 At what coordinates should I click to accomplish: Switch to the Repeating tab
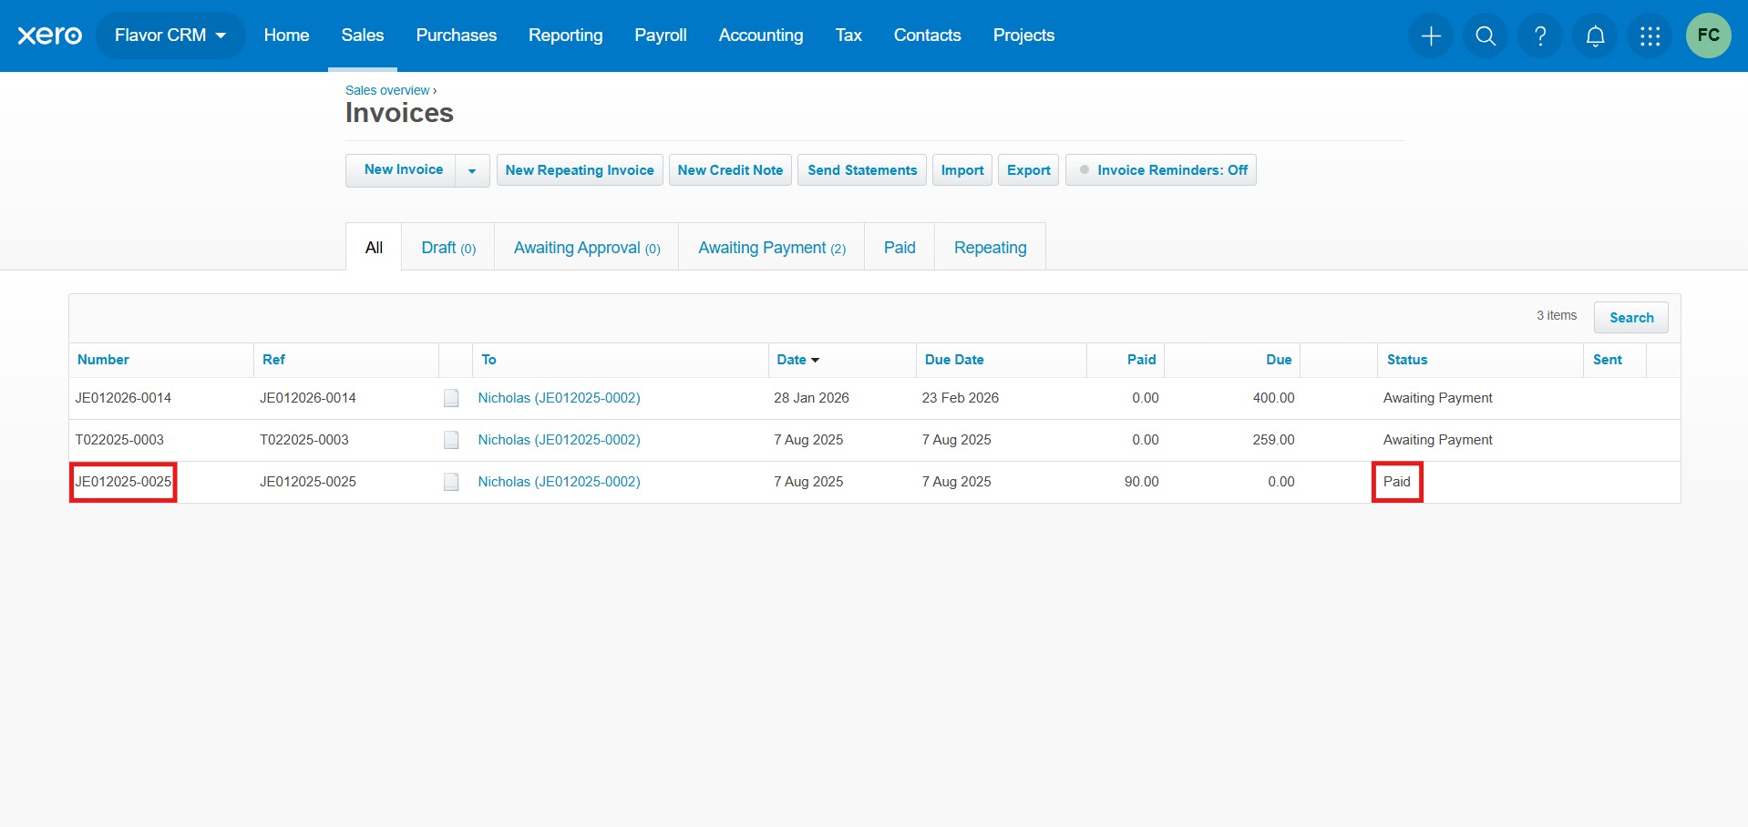tap(990, 248)
